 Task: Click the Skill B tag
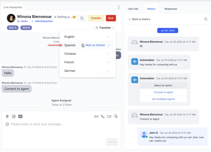(x=26, y=28)
